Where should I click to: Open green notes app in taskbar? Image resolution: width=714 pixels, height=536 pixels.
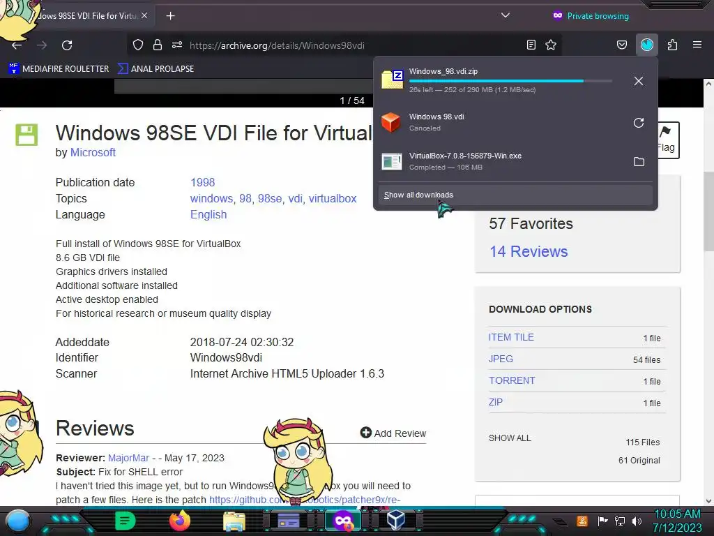[126, 521]
